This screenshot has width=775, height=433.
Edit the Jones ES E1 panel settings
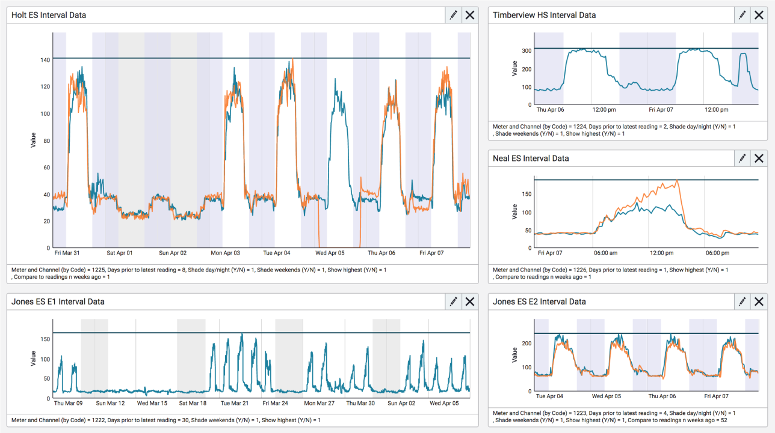(453, 301)
